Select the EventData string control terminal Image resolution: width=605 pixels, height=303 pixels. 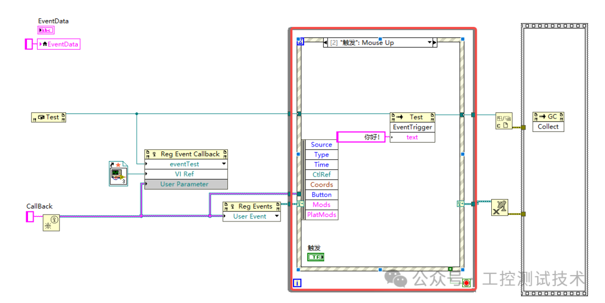(46, 30)
